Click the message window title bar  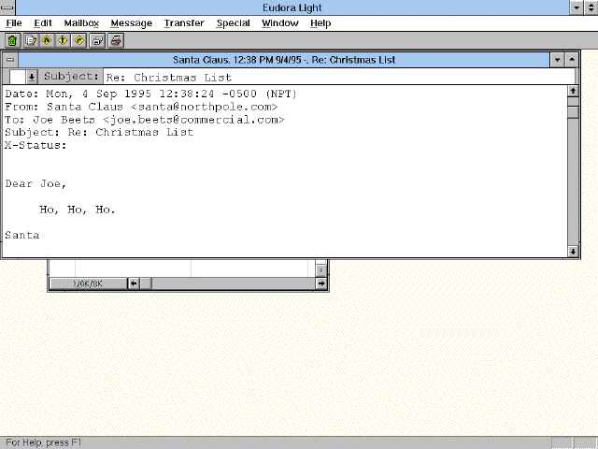[x=284, y=60]
